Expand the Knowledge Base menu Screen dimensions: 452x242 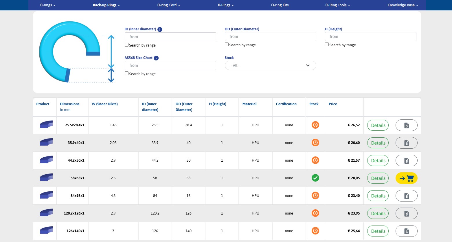403,5
